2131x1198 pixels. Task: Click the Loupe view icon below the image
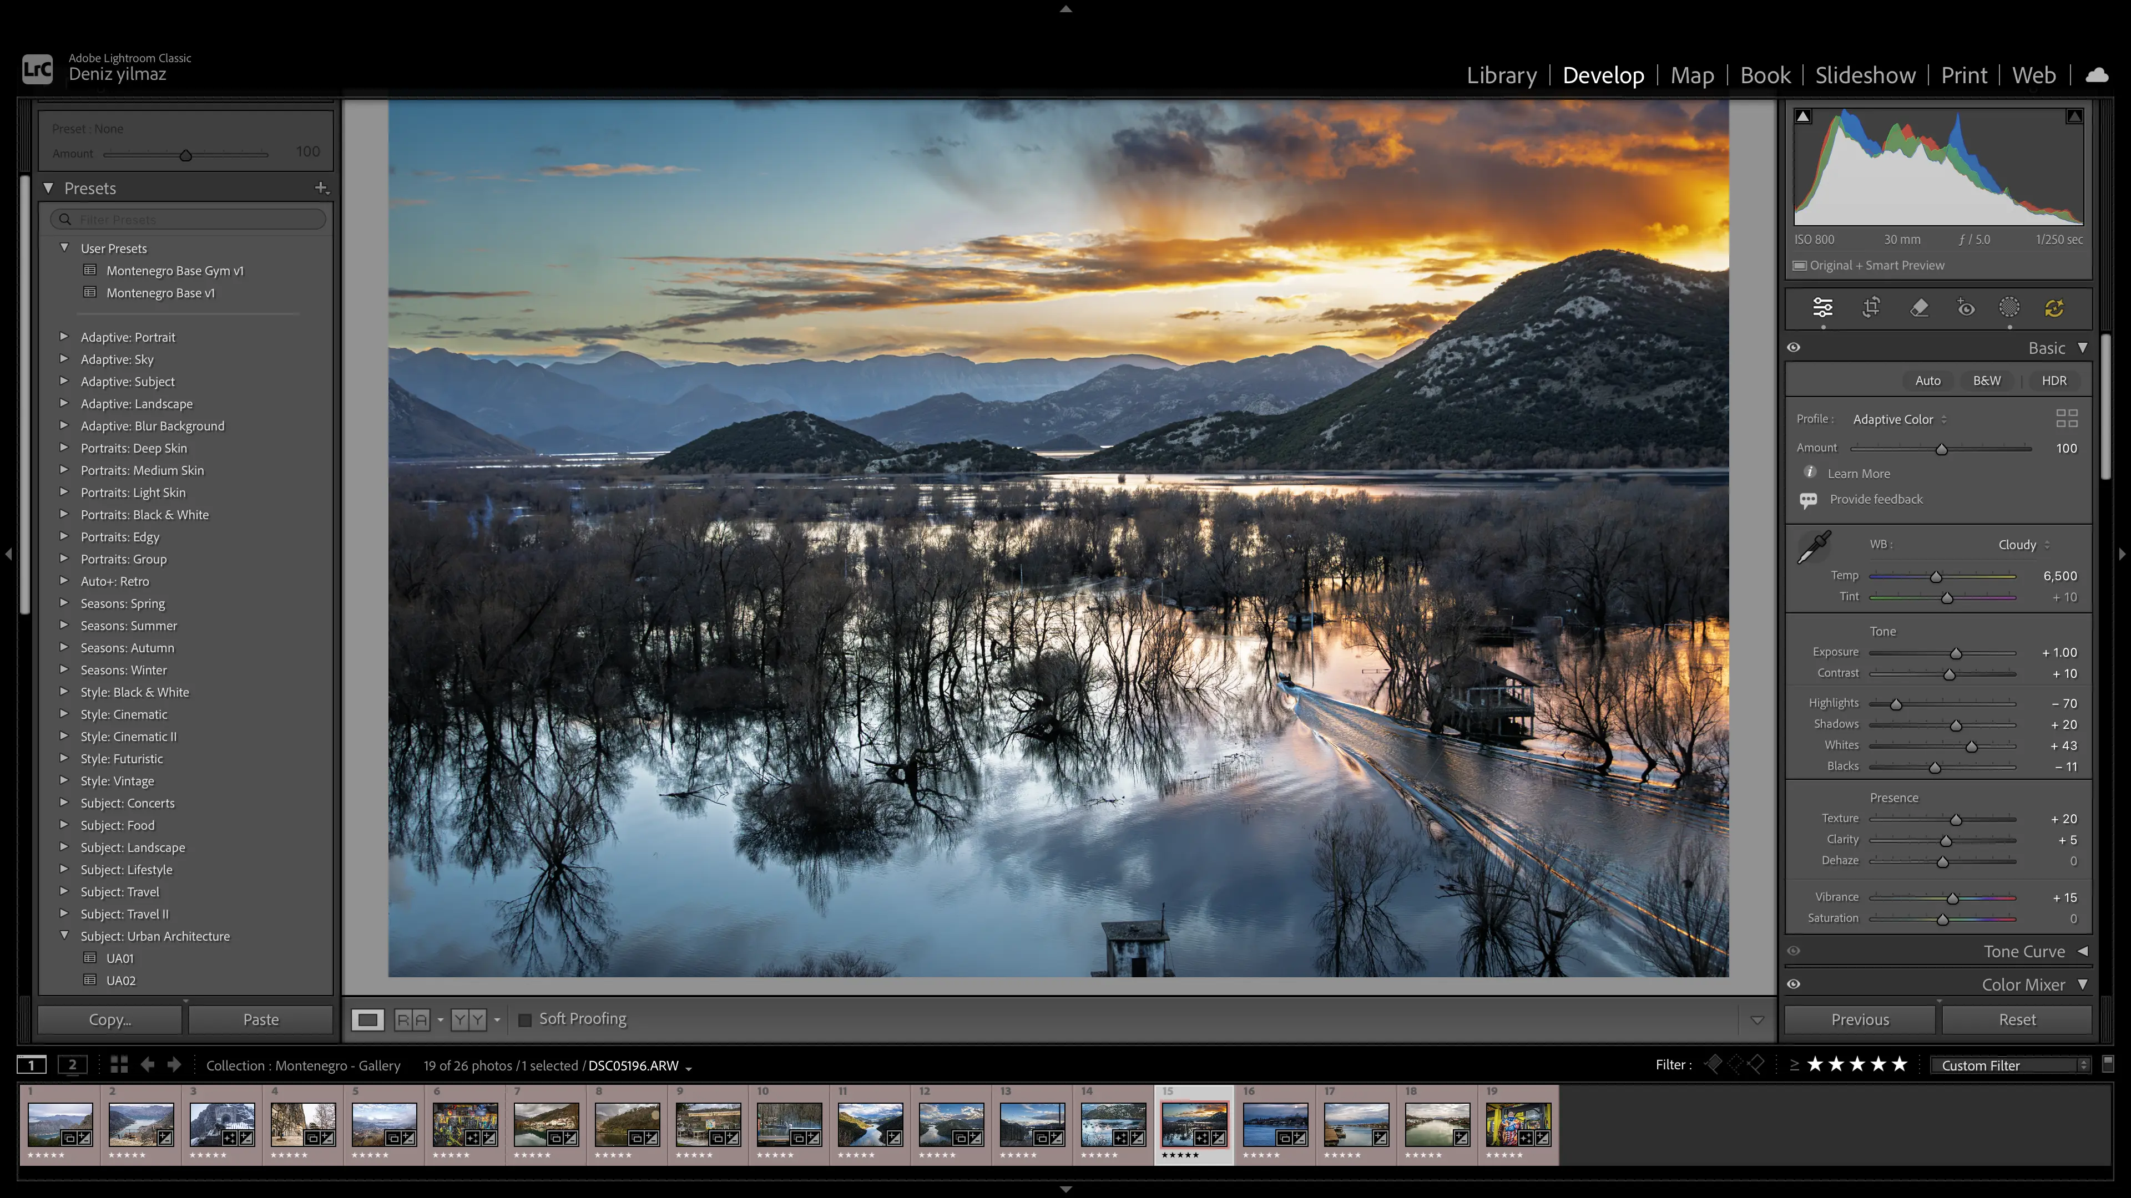368,1019
